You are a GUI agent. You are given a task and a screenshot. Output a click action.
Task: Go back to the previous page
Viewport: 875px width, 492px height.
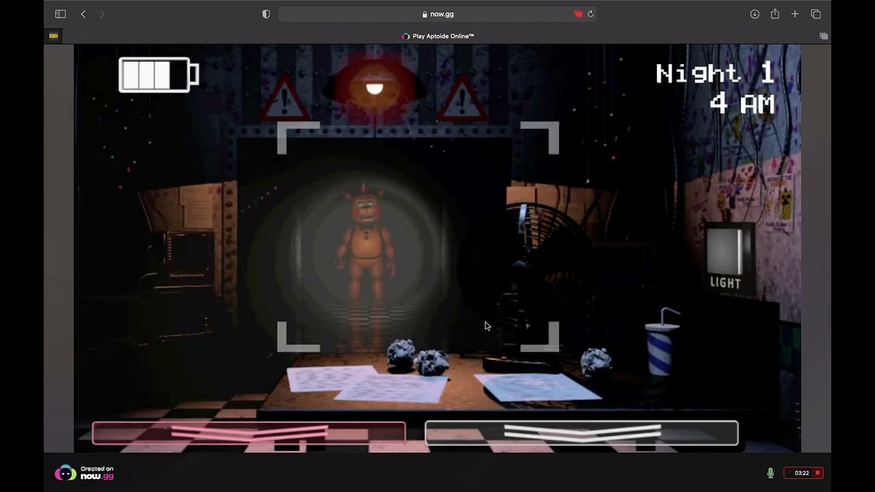coord(83,14)
